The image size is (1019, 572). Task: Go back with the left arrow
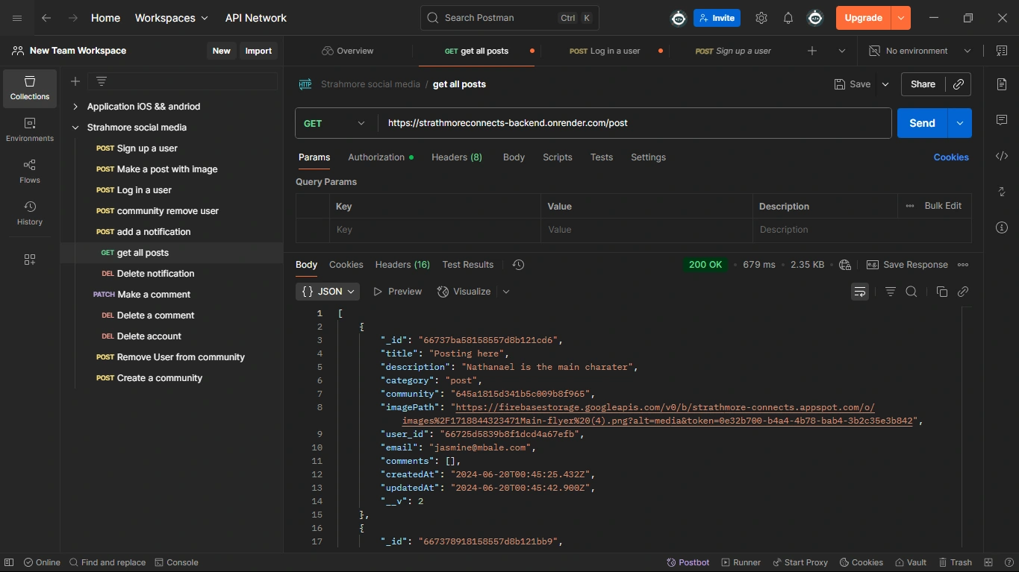click(46, 18)
